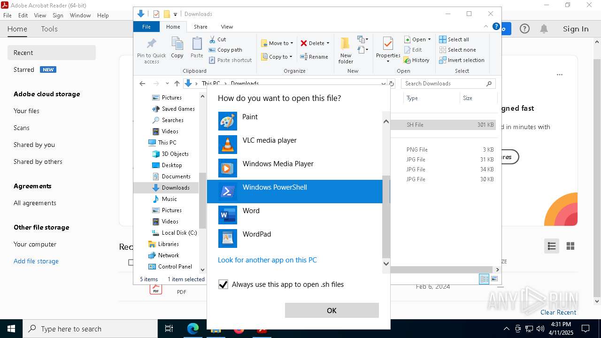Open the Tools tab in Acrobat
The height and width of the screenshot is (338, 601).
pos(49,29)
